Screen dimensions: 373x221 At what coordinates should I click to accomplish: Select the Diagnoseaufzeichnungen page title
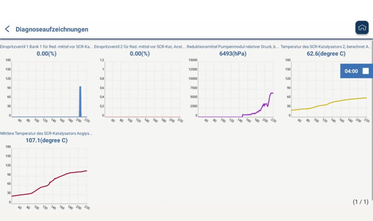[x=52, y=29]
